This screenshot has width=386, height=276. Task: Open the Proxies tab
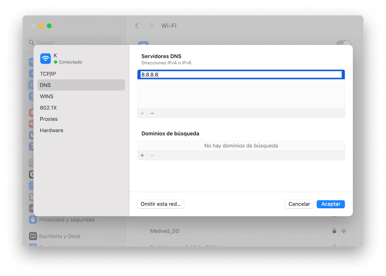[x=49, y=119]
